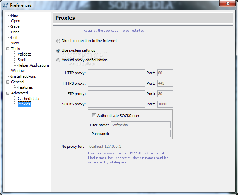
Task: Open Validate settings under Tools
Action: click(x=24, y=54)
